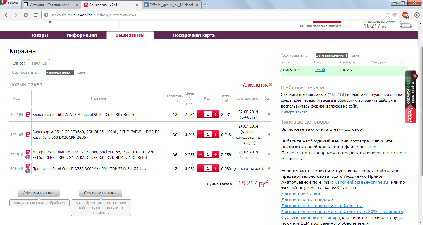Click Как пользоваться поиском link
The width and height of the screenshot is (423, 225).
tap(321, 26)
